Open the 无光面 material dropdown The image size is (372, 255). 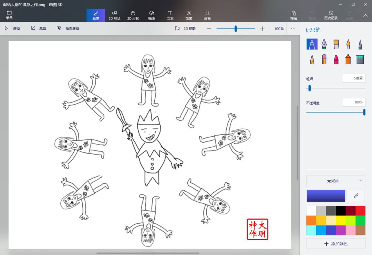click(336, 180)
